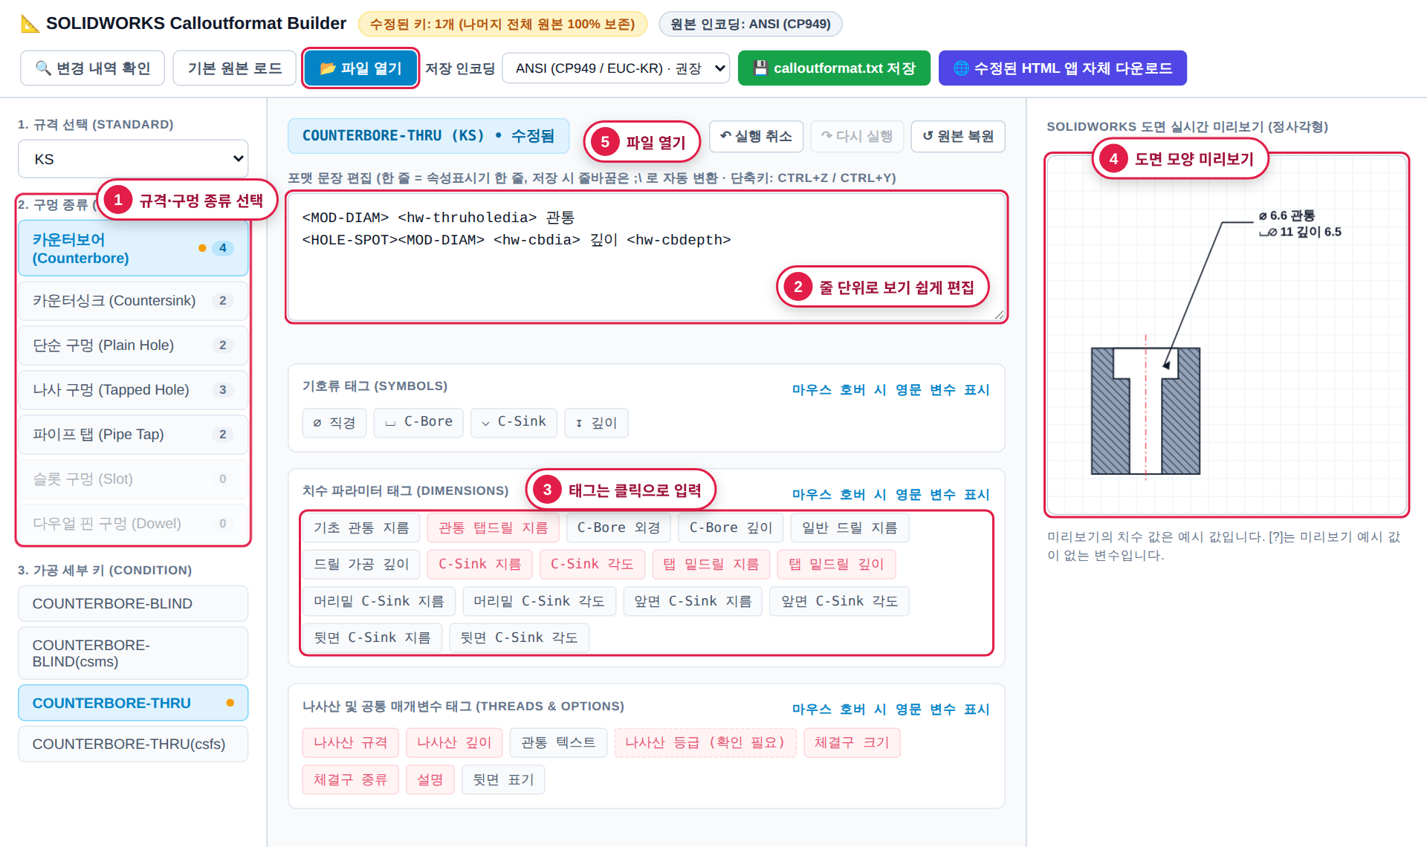Insert 뒷면 C-Sink 각도 tag

coord(519,637)
